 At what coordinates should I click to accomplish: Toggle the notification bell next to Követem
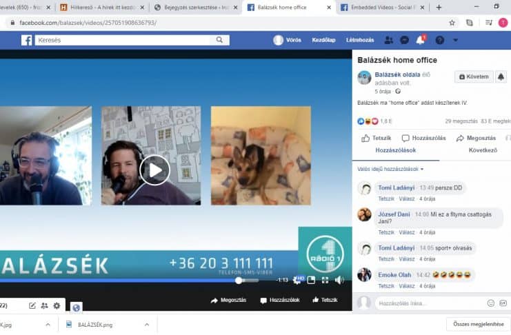tap(501, 77)
